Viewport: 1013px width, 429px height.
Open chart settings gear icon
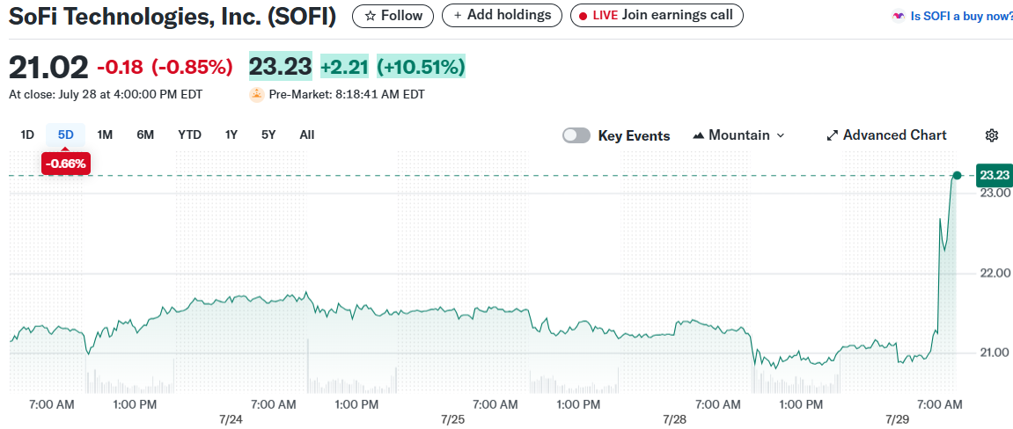pyautogui.click(x=992, y=135)
